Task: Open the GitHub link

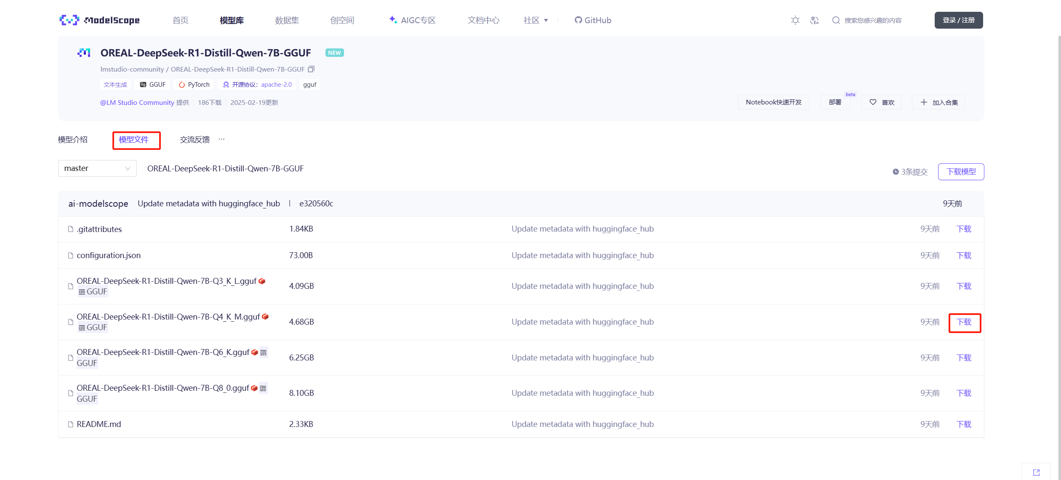Action: tap(593, 20)
